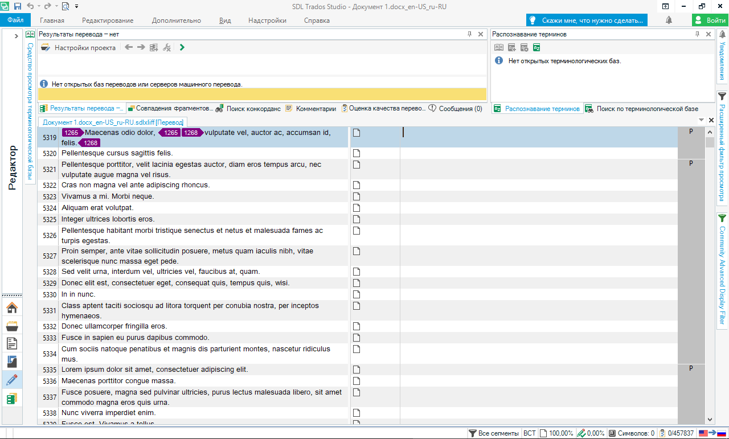This screenshot has height=439, width=729.
Task: Click the notification bell icon
Action: coord(669,20)
